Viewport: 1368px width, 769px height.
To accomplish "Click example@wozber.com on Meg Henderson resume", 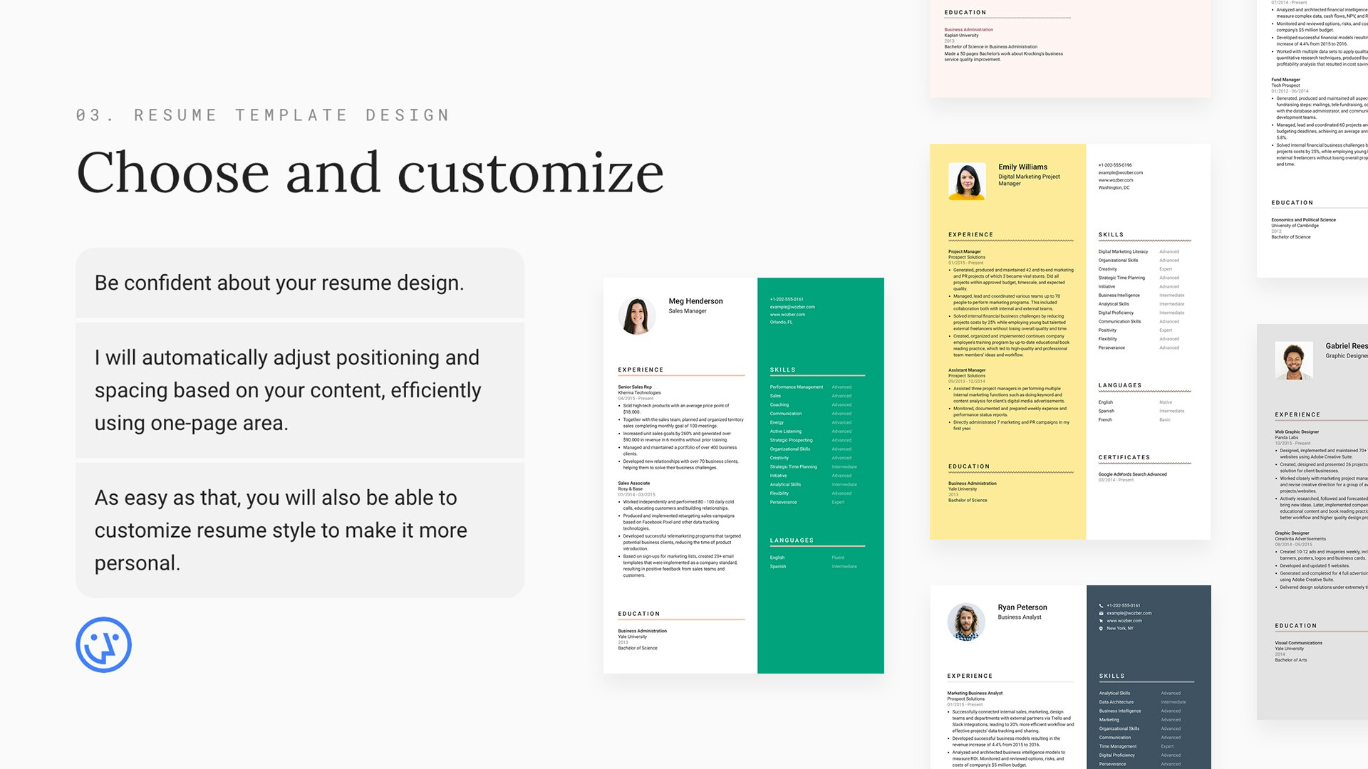I will click(792, 307).
